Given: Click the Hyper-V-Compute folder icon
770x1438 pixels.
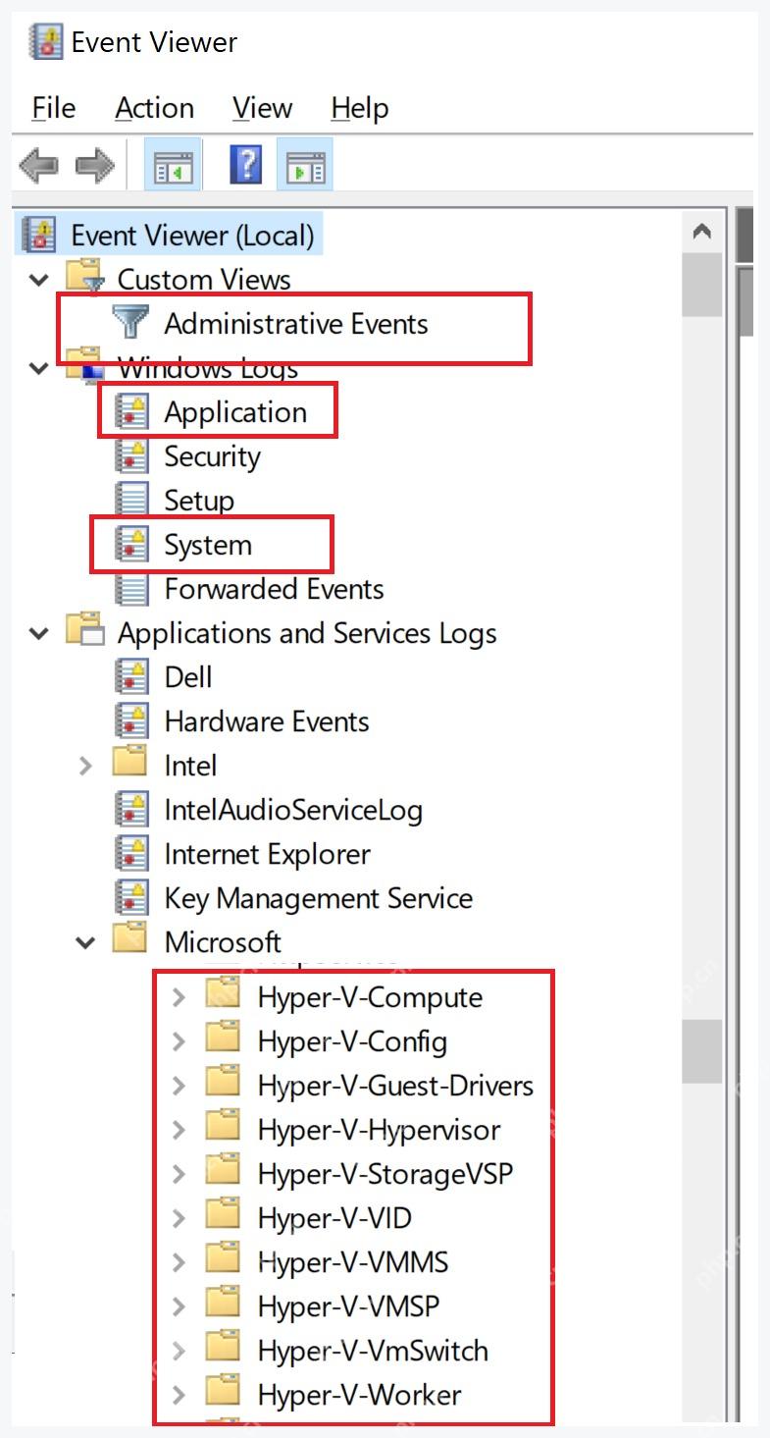Looking at the screenshot, I should coord(224,994).
